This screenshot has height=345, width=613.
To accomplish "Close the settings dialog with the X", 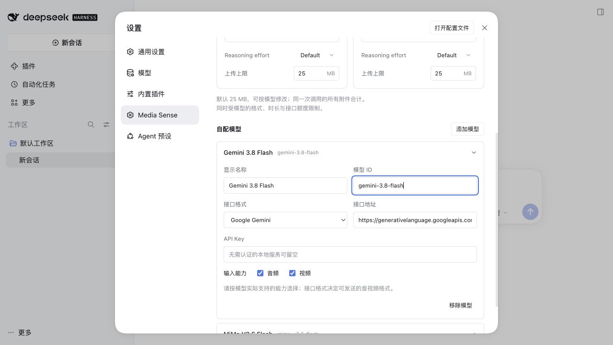I will (485, 28).
